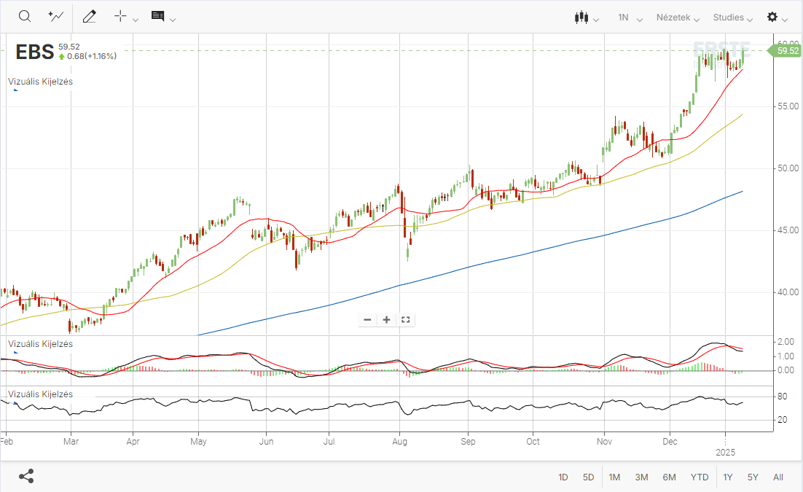Click the 2025 year marker on axis
The image size is (803, 492).
click(725, 453)
